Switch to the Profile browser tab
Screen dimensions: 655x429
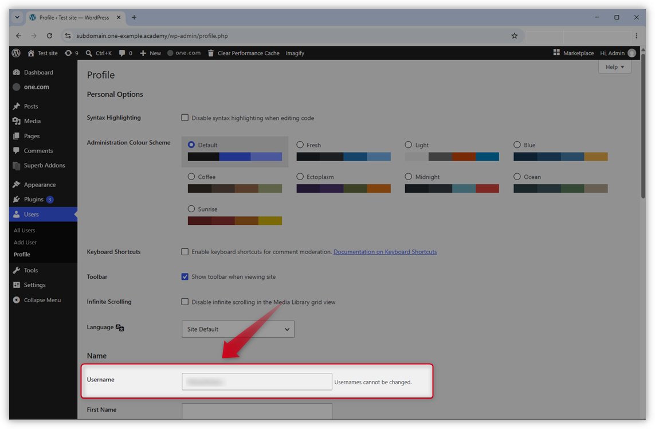tap(74, 18)
